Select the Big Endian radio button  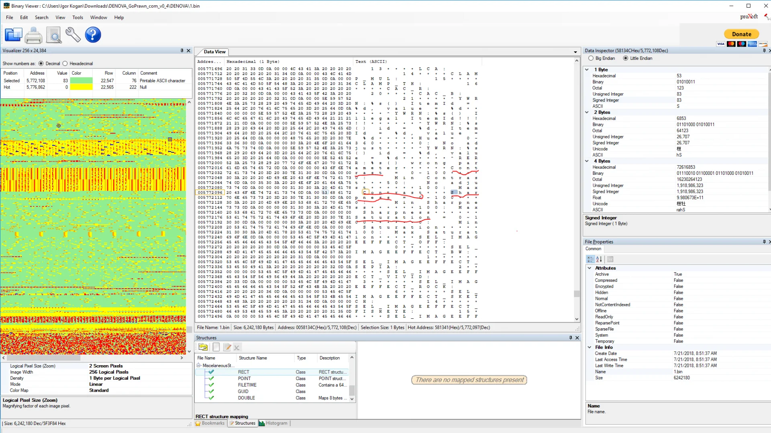(x=591, y=58)
